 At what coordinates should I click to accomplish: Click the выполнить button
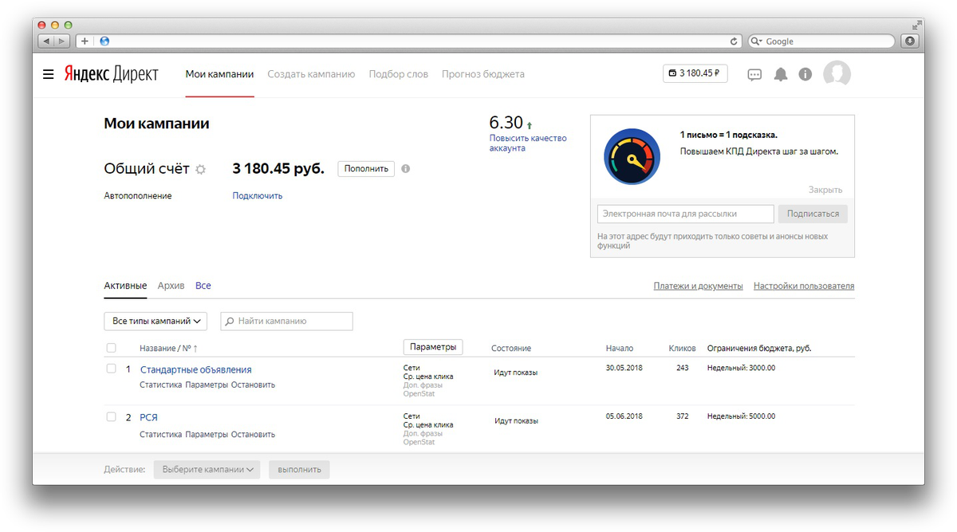[x=299, y=470]
